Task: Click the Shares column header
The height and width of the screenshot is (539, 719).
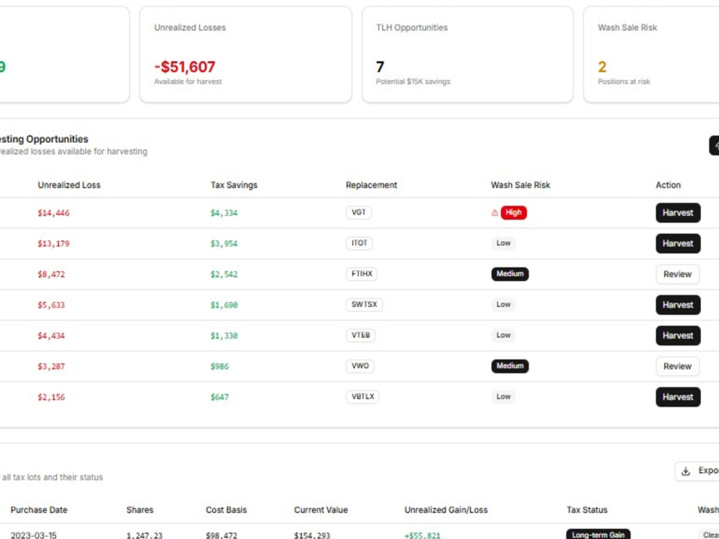Action: click(140, 510)
